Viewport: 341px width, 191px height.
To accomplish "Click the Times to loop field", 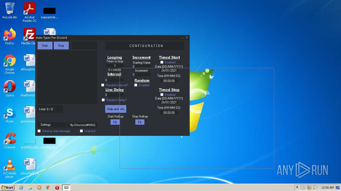I will click(115, 66).
